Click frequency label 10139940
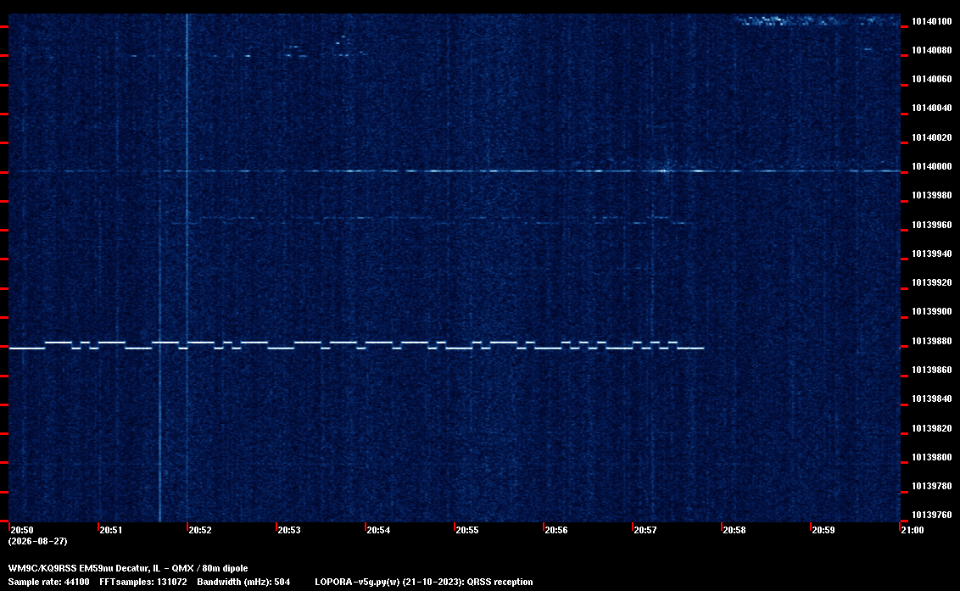The image size is (960, 591). pyautogui.click(x=932, y=254)
